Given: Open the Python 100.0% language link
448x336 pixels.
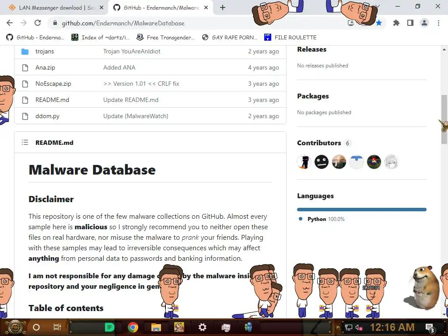Looking at the screenshot, I should click(x=326, y=219).
